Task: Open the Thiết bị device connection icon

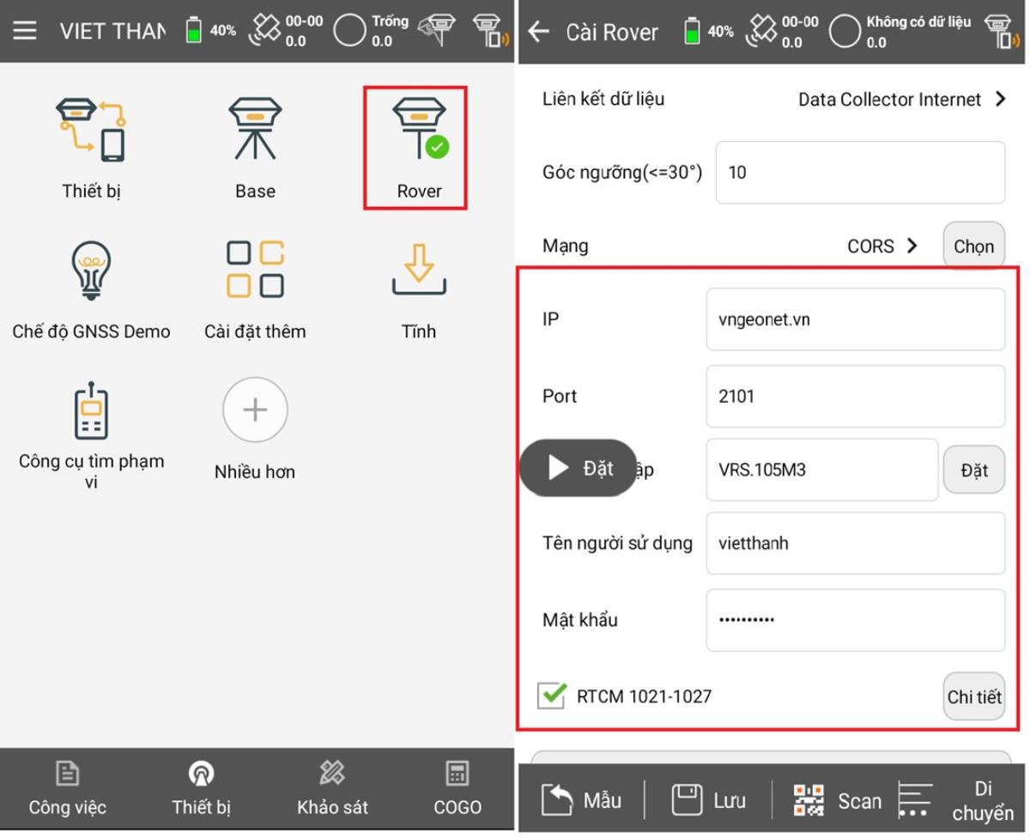Action: (x=91, y=131)
